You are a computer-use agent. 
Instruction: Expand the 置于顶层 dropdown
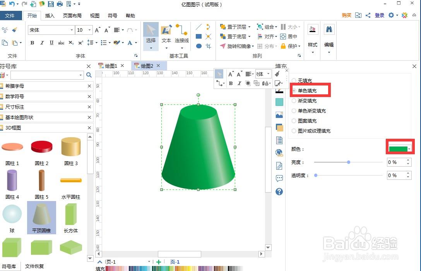[x=250, y=27]
